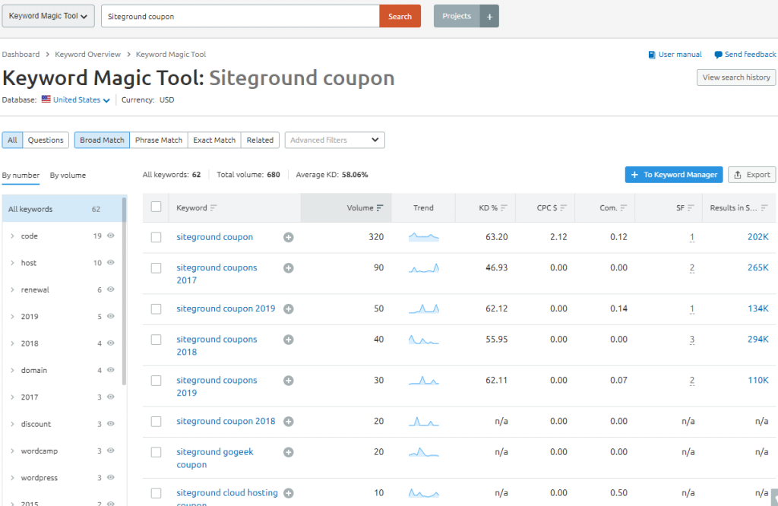
Task: Sort by Com. column icon
Action: [x=624, y=208]
